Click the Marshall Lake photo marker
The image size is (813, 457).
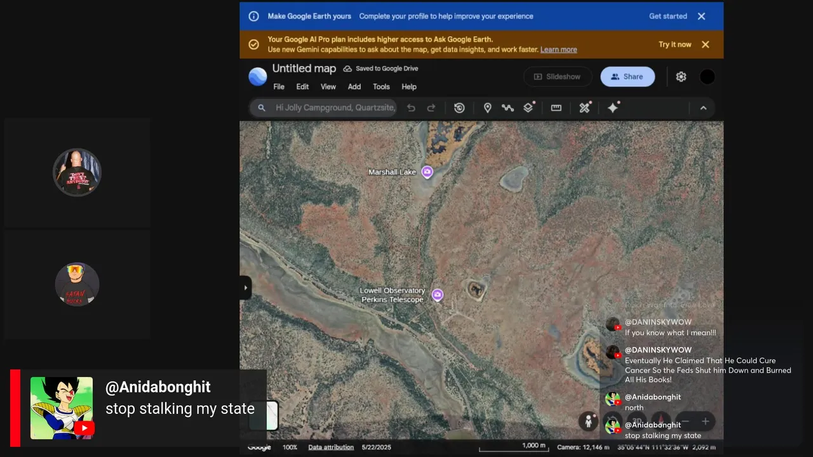point(427,172)
